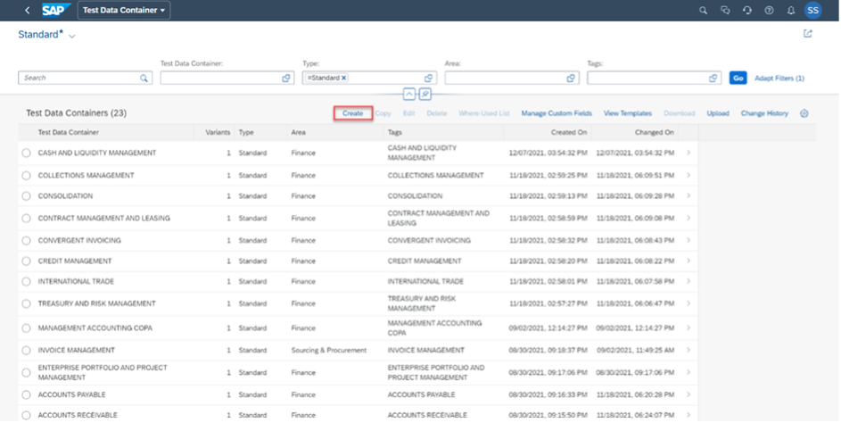Select the INVOICE MANAGEMENT row radio button
This screenshot has height=423, width=841.
[x=27, y=351]
